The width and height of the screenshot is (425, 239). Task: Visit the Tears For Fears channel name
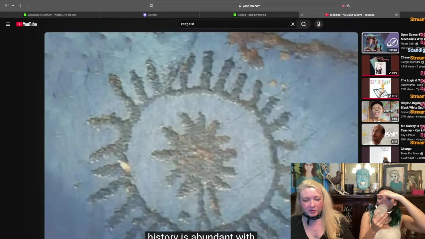(410, 153)
